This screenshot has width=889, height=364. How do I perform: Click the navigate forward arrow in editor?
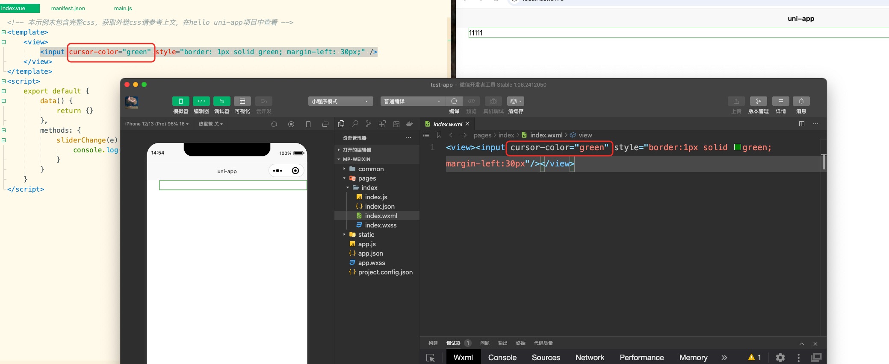[x=464, y=135]
